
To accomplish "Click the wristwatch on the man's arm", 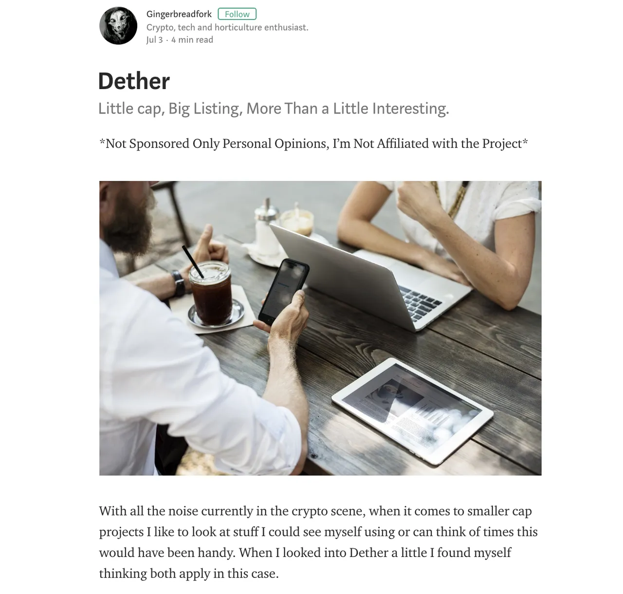I will click(x=178, y=283).
